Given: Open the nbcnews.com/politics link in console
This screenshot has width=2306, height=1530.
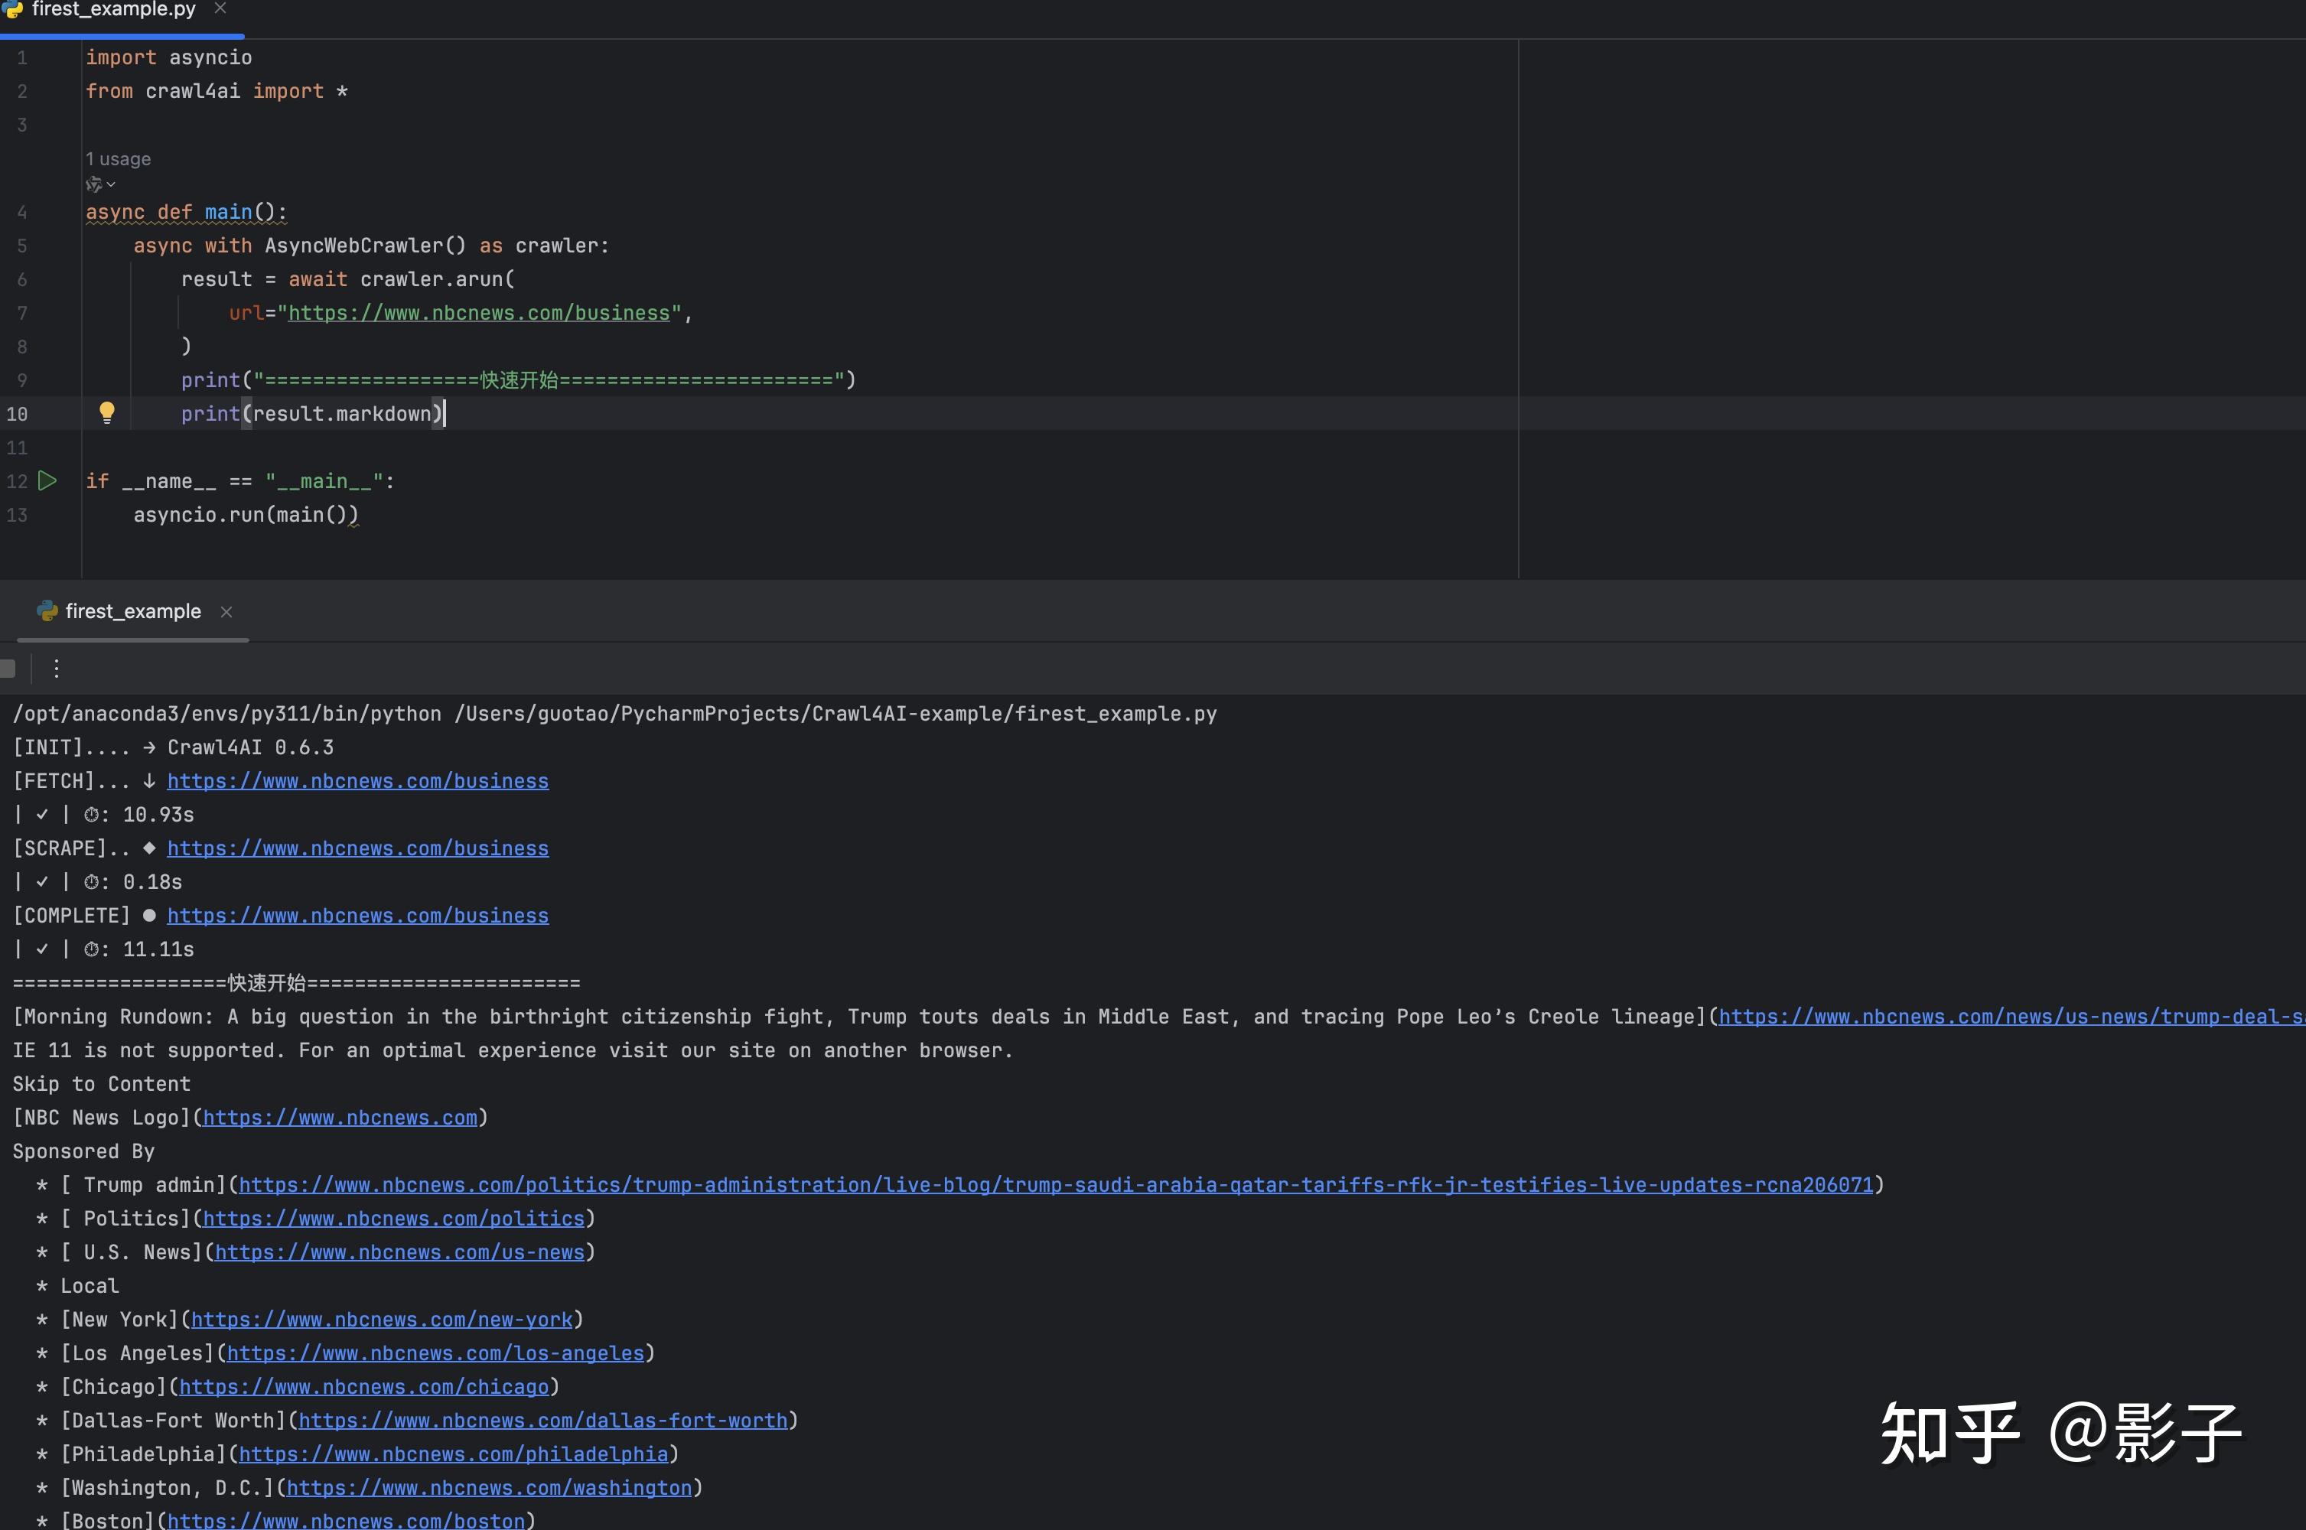Looking at the screenshot, I should tap(393, 1219).
